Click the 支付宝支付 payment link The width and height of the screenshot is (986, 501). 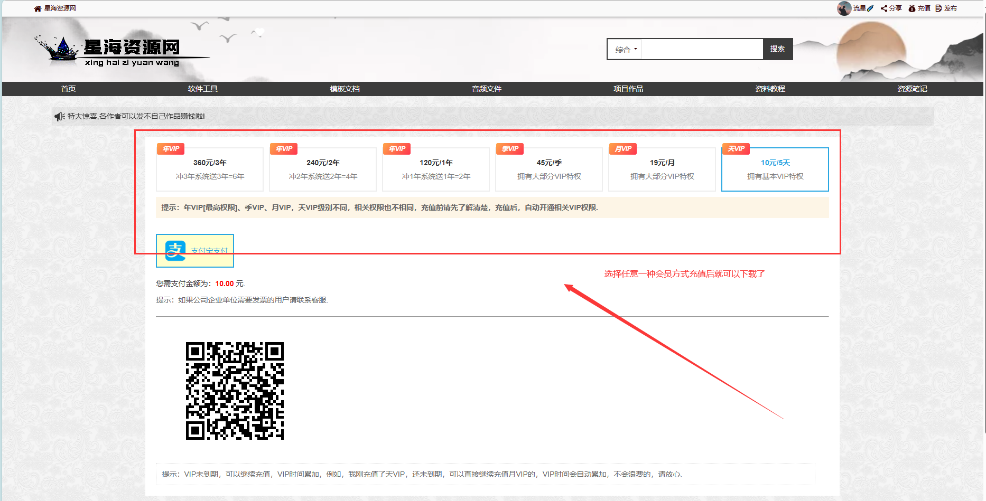[209, 251]
